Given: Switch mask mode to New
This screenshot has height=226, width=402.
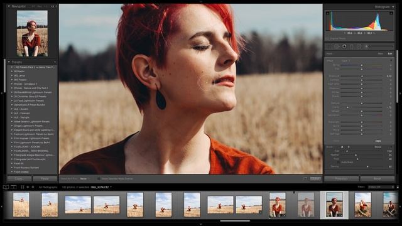Looking at the screenshot, I should pos(381,53).
